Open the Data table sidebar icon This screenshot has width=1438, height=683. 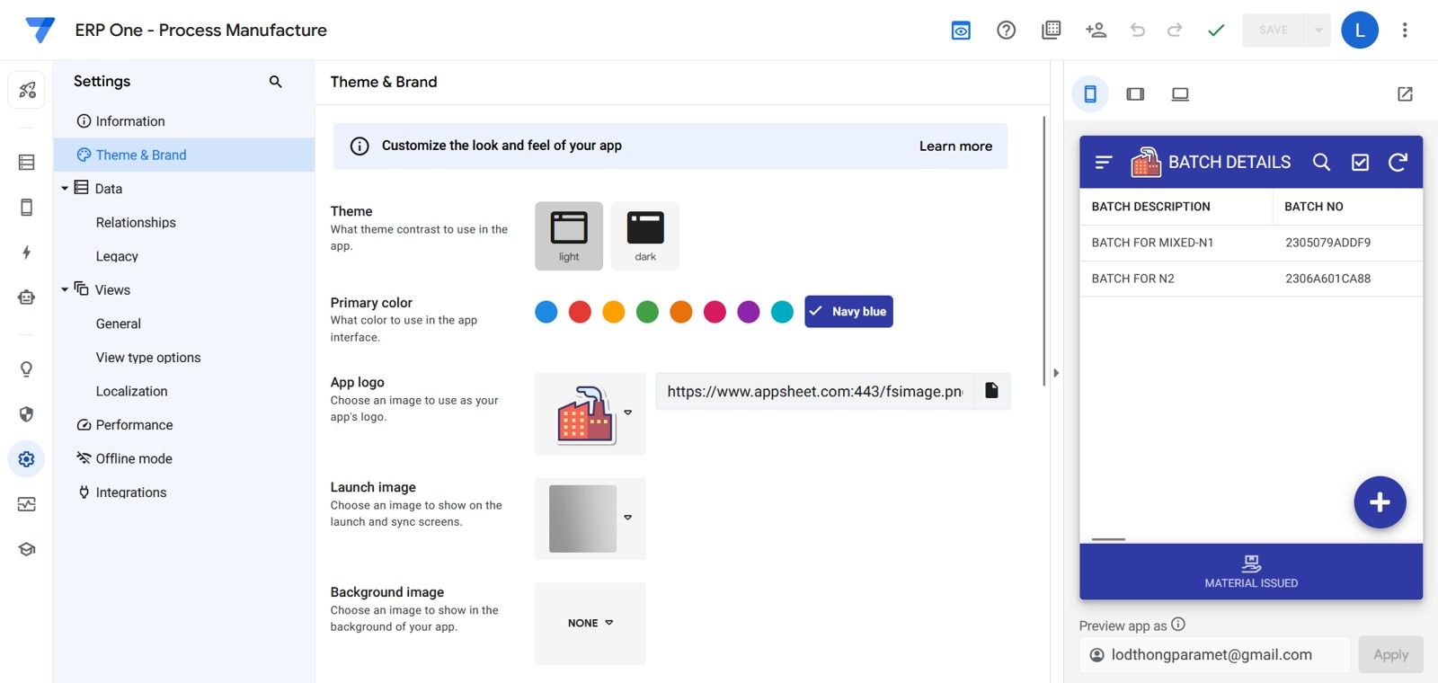(27, 163)
